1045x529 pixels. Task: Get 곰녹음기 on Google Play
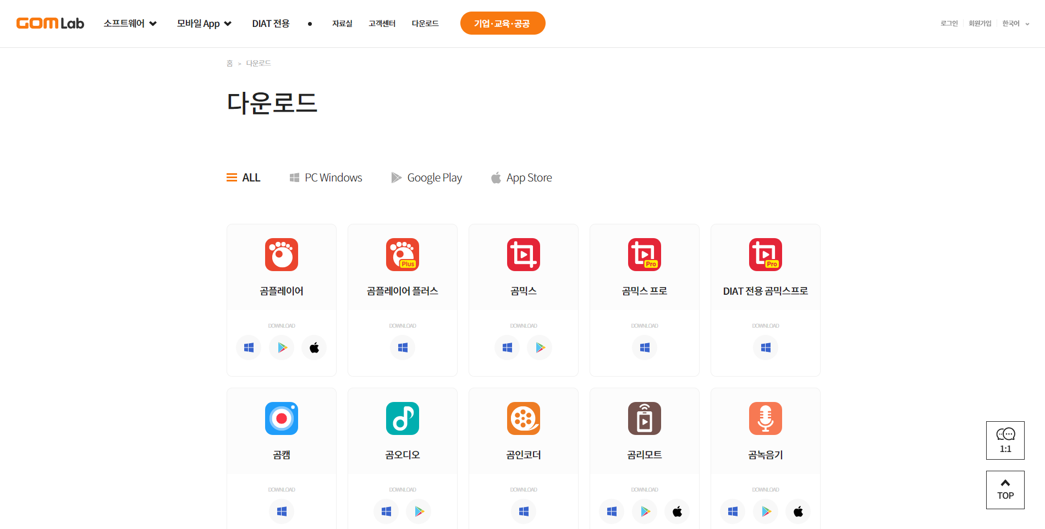pos(766,511)
